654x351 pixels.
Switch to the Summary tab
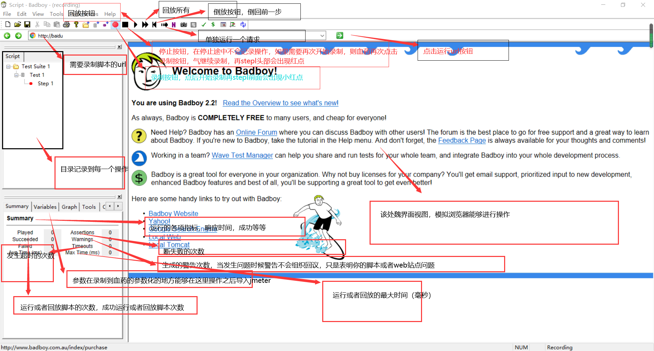(x=17, y=206)
